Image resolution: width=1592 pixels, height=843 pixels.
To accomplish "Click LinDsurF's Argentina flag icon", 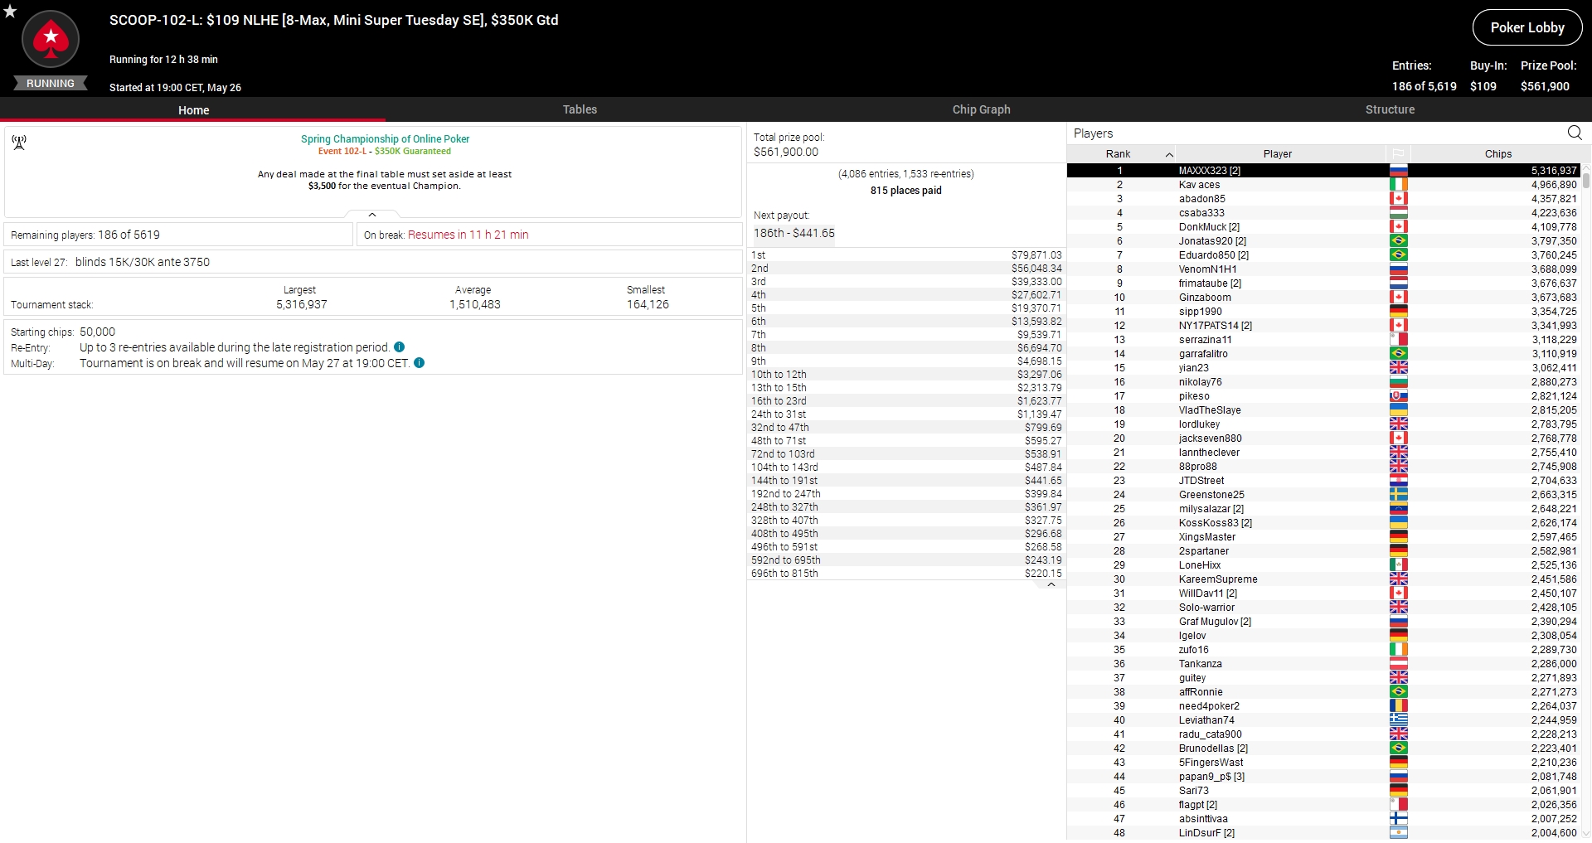I will (x=1398, y=833).
